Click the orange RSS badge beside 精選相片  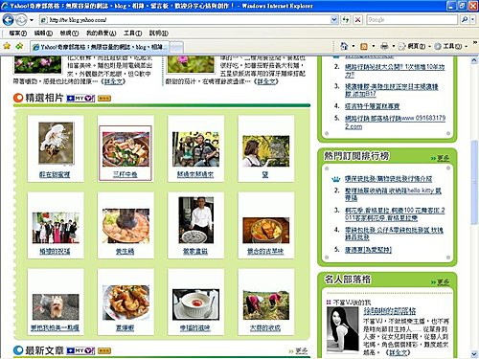(104, 99)
